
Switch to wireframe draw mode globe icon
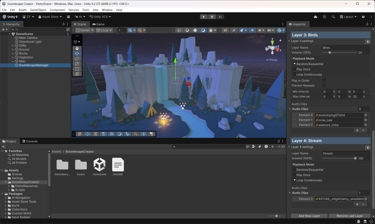(179, 30)
